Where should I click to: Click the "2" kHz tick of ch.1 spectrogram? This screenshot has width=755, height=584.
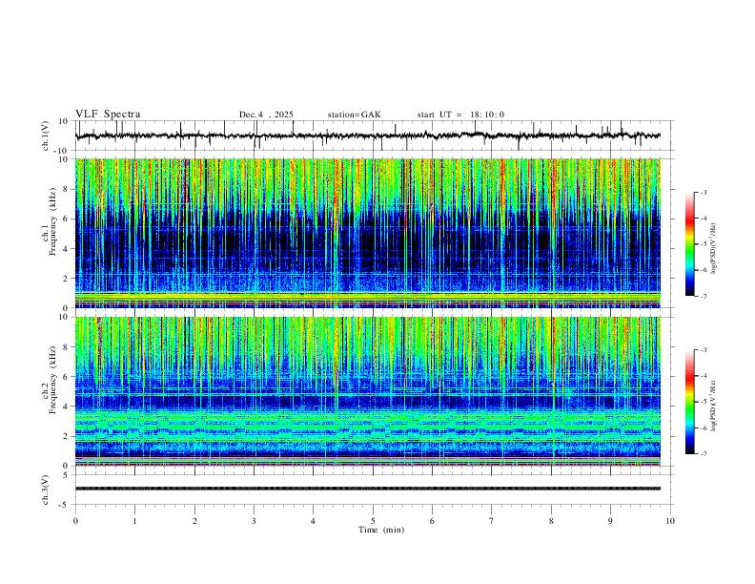pos(66,278)
